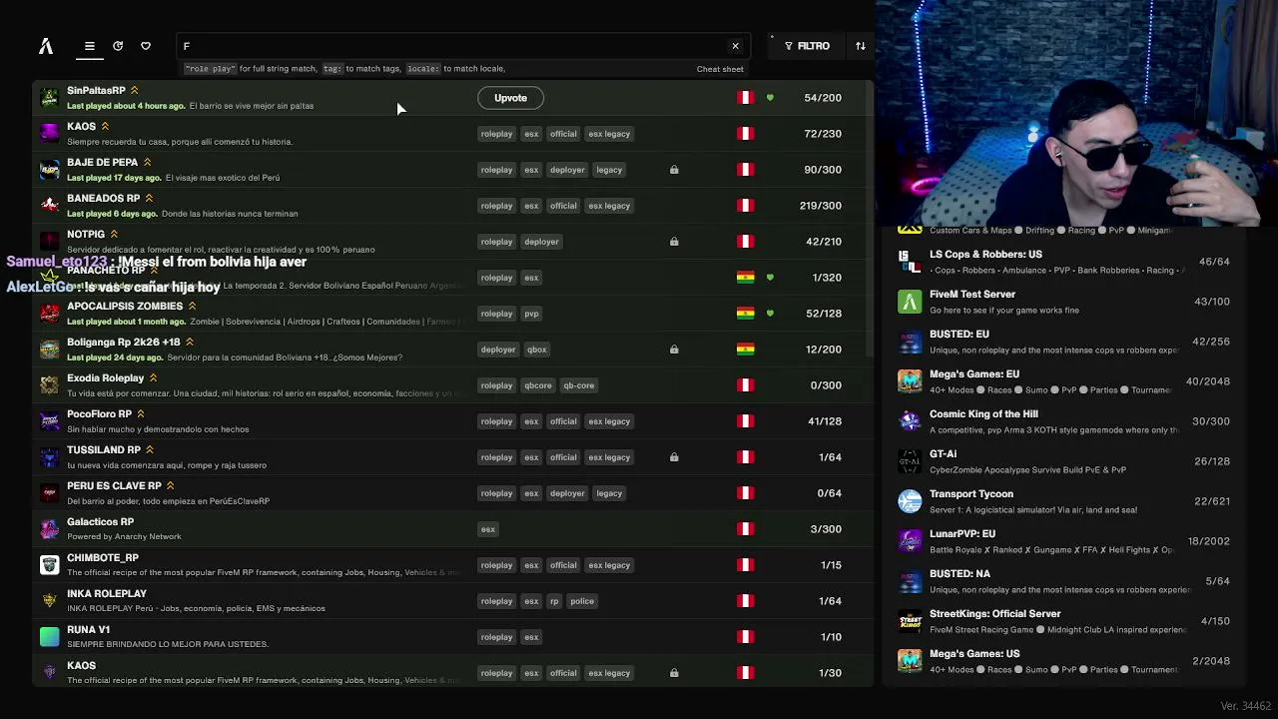Screen dimensions: 1278x719
Task: Click the Boliganga Rp server icon
Action: [x=49, y=350]
